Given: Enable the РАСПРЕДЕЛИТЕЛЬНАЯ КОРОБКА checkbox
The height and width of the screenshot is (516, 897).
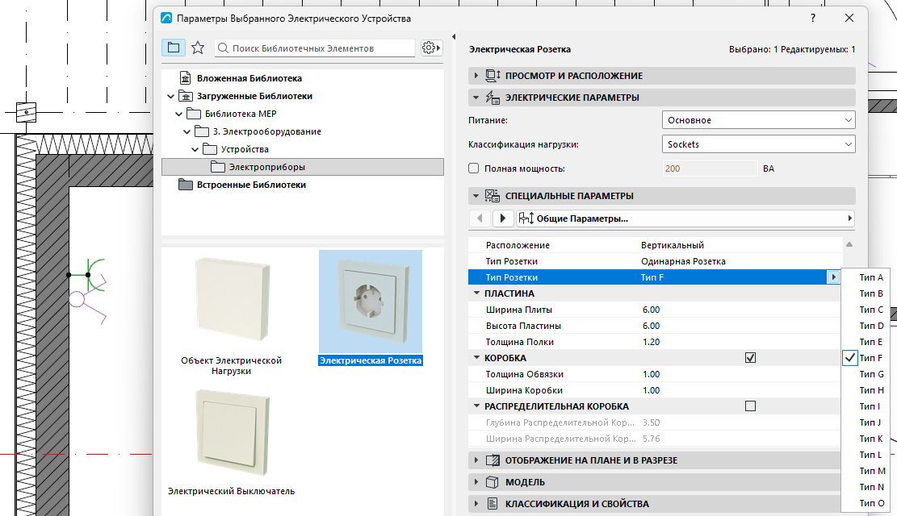Looking at the screenshot, I should [x=751, y=406].
